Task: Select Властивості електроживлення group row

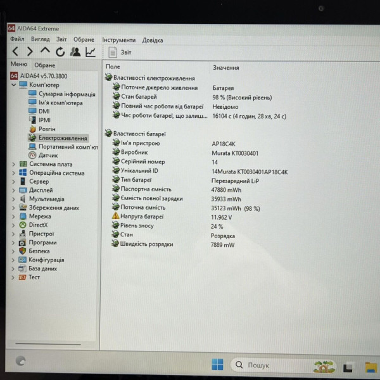Action: 150,78
